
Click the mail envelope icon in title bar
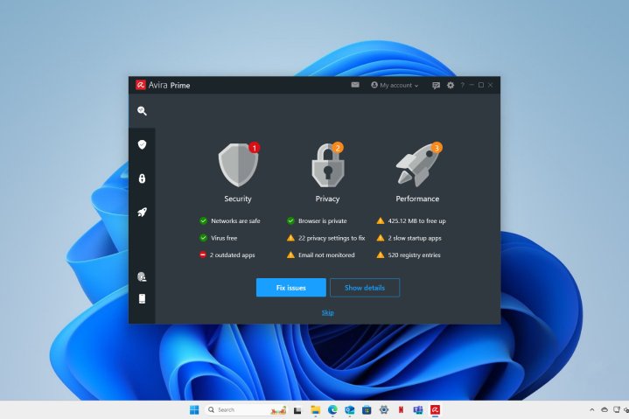(355, 85)
